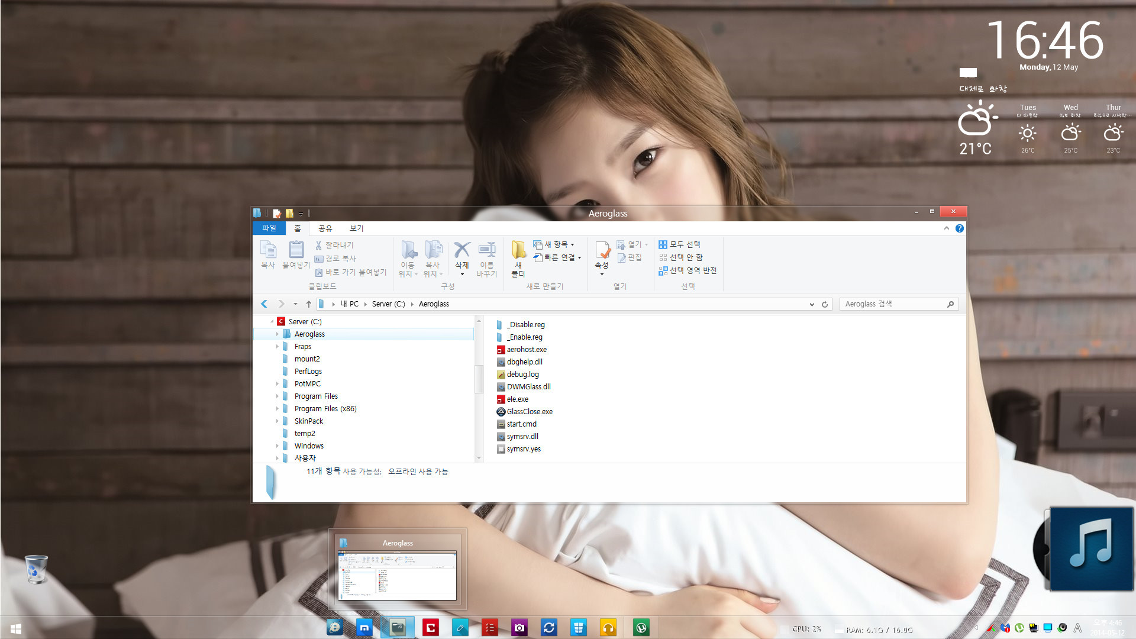Select the SkinPack folder in tree
Viewport: 1136px width, 639px height.
[309, 421]
